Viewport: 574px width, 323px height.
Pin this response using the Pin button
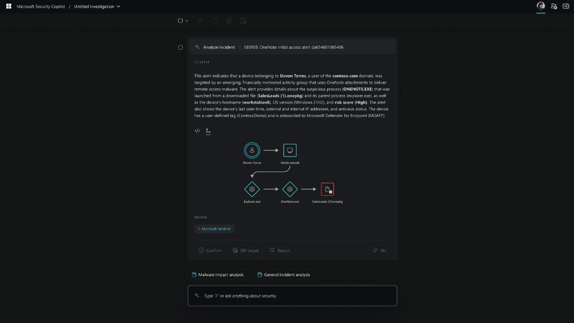[x=379, y=250]
